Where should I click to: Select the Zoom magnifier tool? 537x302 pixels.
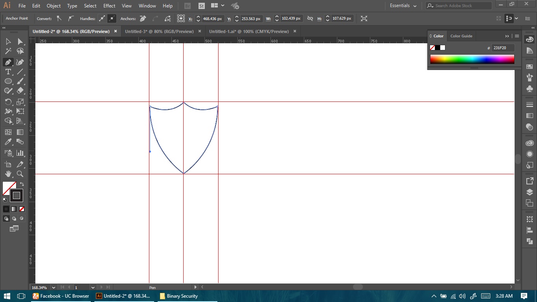click(x=20, y=174)
